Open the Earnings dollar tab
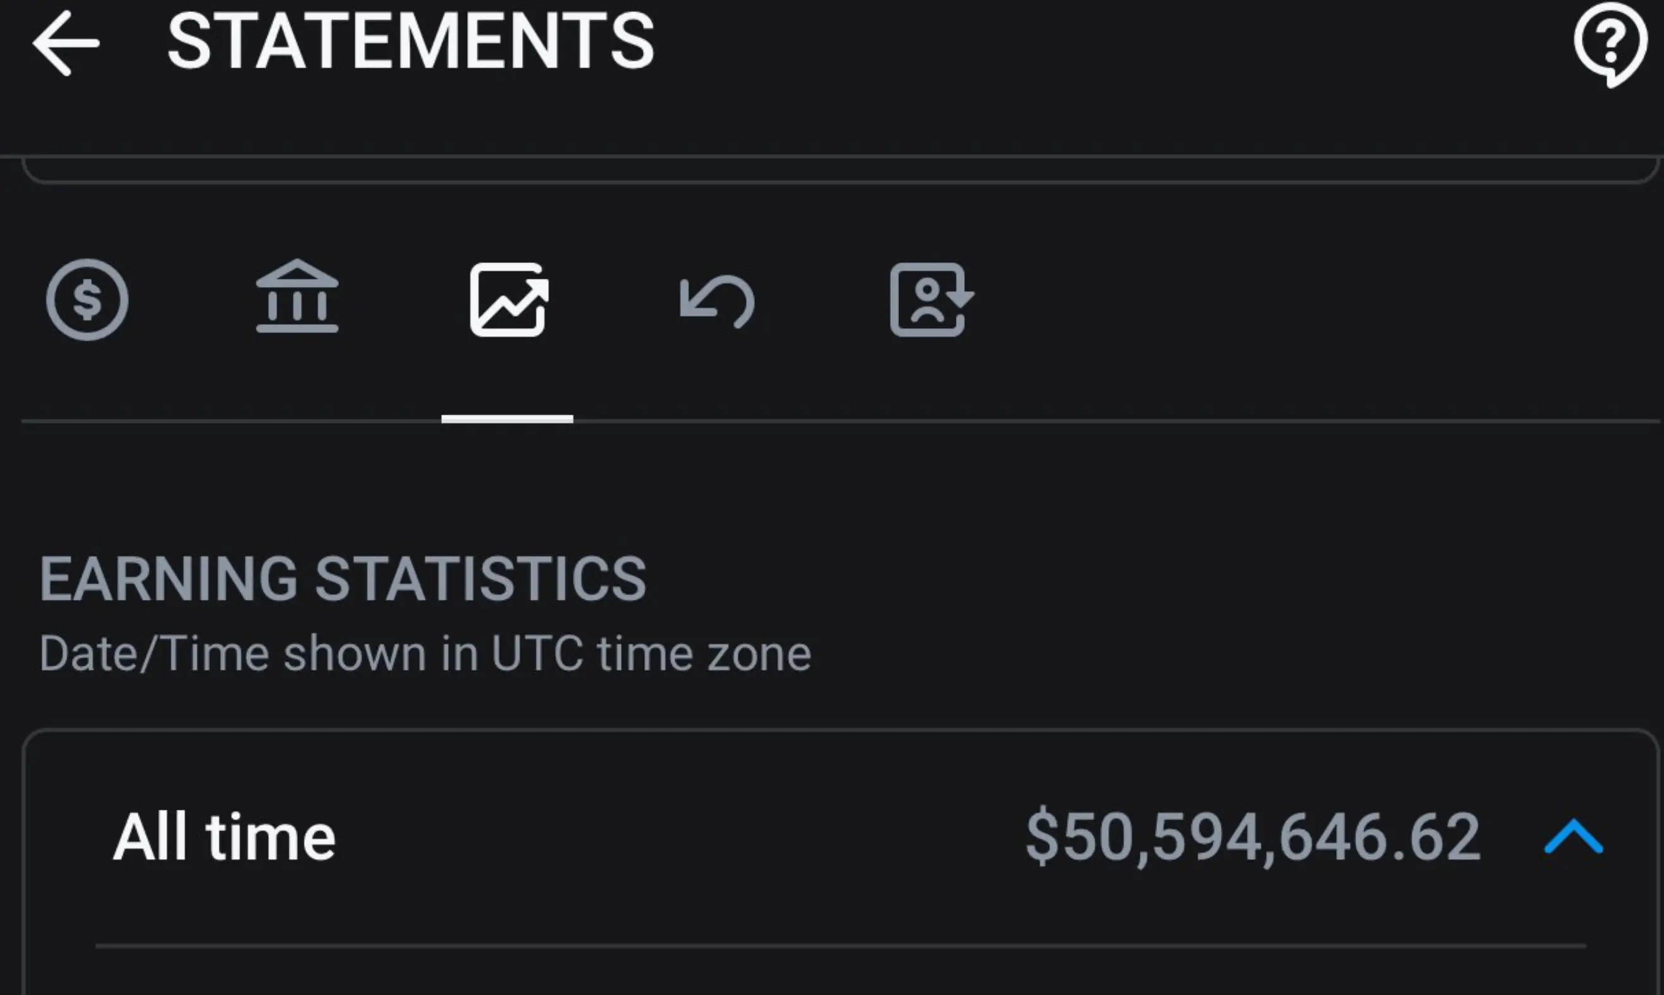 click(87, 300)
